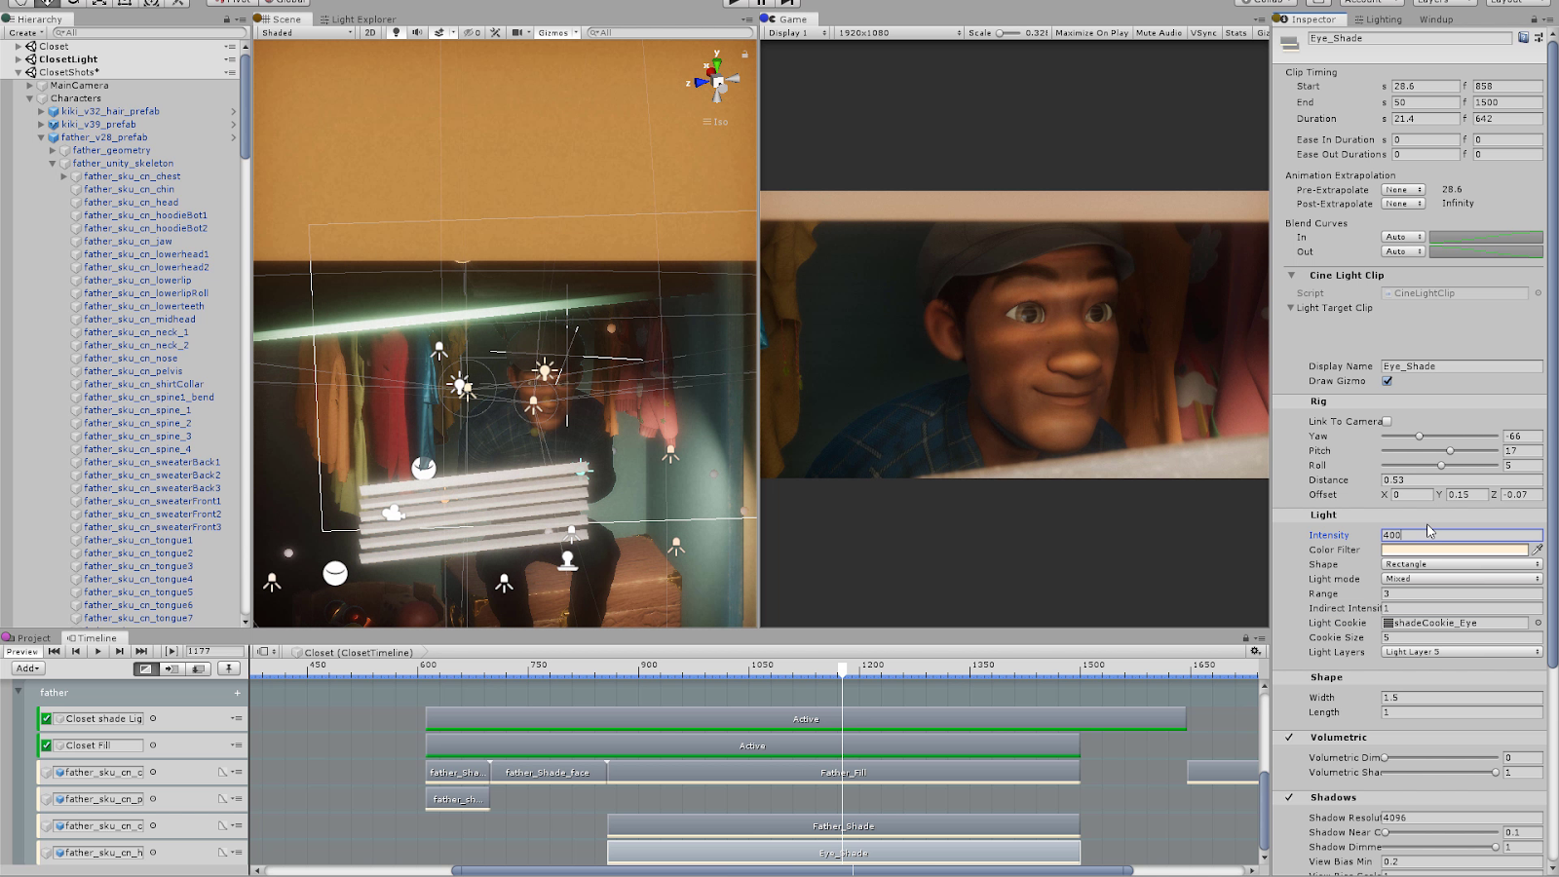Open Timeline settings via the gear icon
1559x877 pixels.
[x=1255, y=651]
